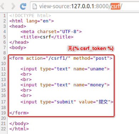The width and height of the screenshot is (139, 134).
Task: Click the browser back arrow
Action: click(2, 6)
